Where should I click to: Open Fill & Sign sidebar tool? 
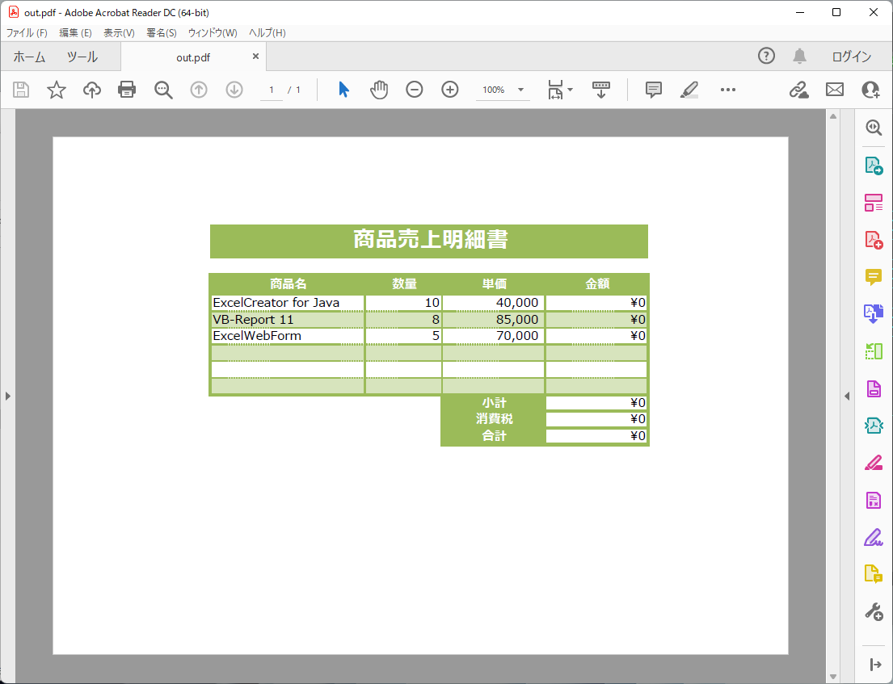click(874, 537)
